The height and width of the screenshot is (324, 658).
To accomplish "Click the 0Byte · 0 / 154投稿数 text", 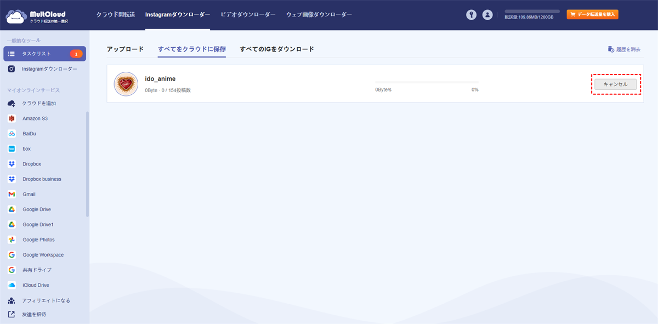I will coord(168,90).
